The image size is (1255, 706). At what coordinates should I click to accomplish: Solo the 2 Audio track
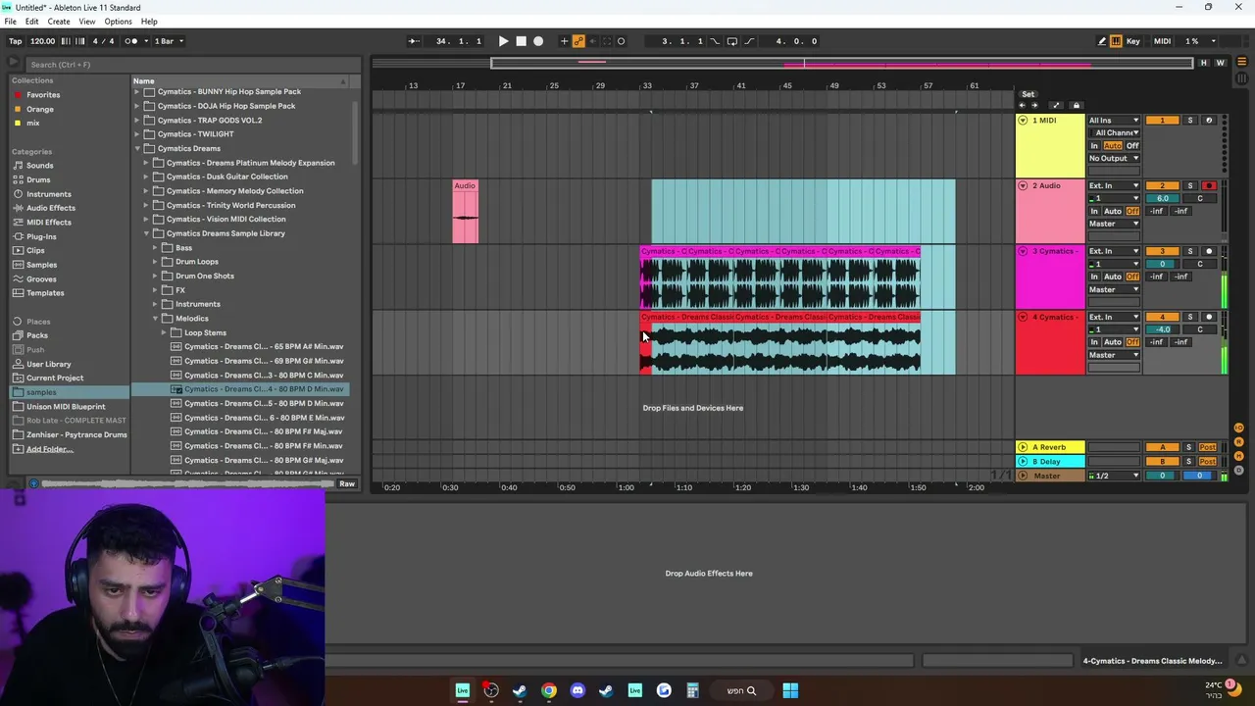[x=1190, y=185]
